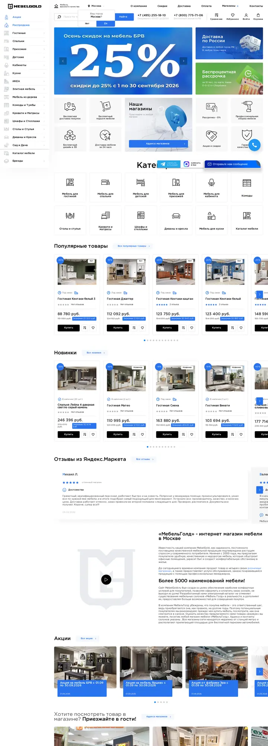Image resolution: width=268 pixels, height=746 pixels.
Task: Click Акции и скидки tag icon
Action: 211,135
